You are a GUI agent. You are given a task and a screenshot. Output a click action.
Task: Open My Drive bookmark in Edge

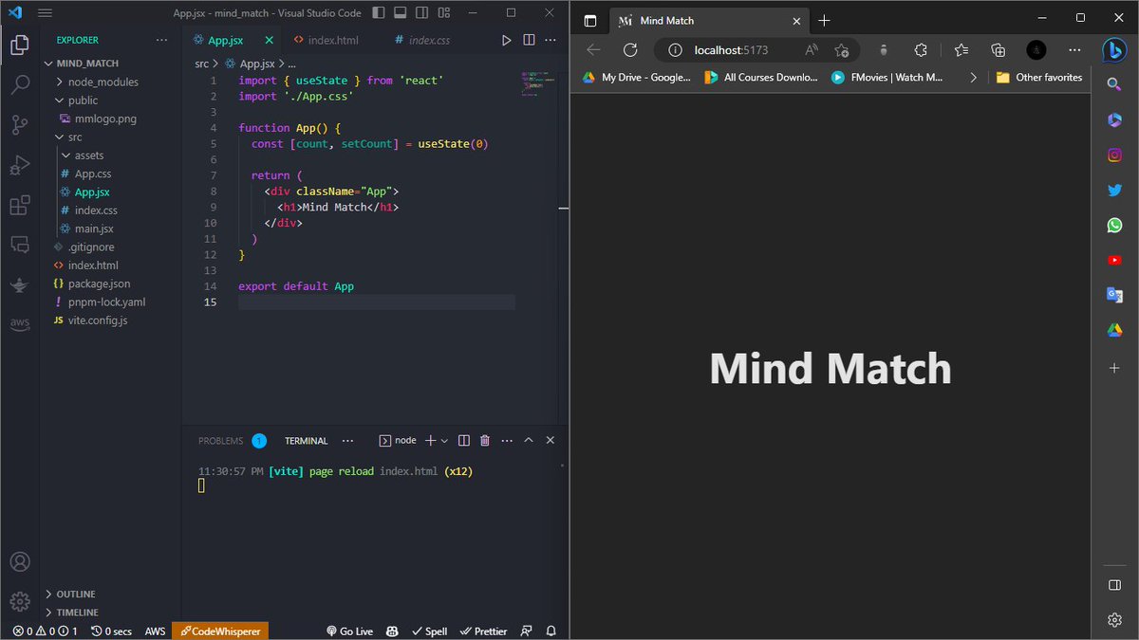point(636,78)
